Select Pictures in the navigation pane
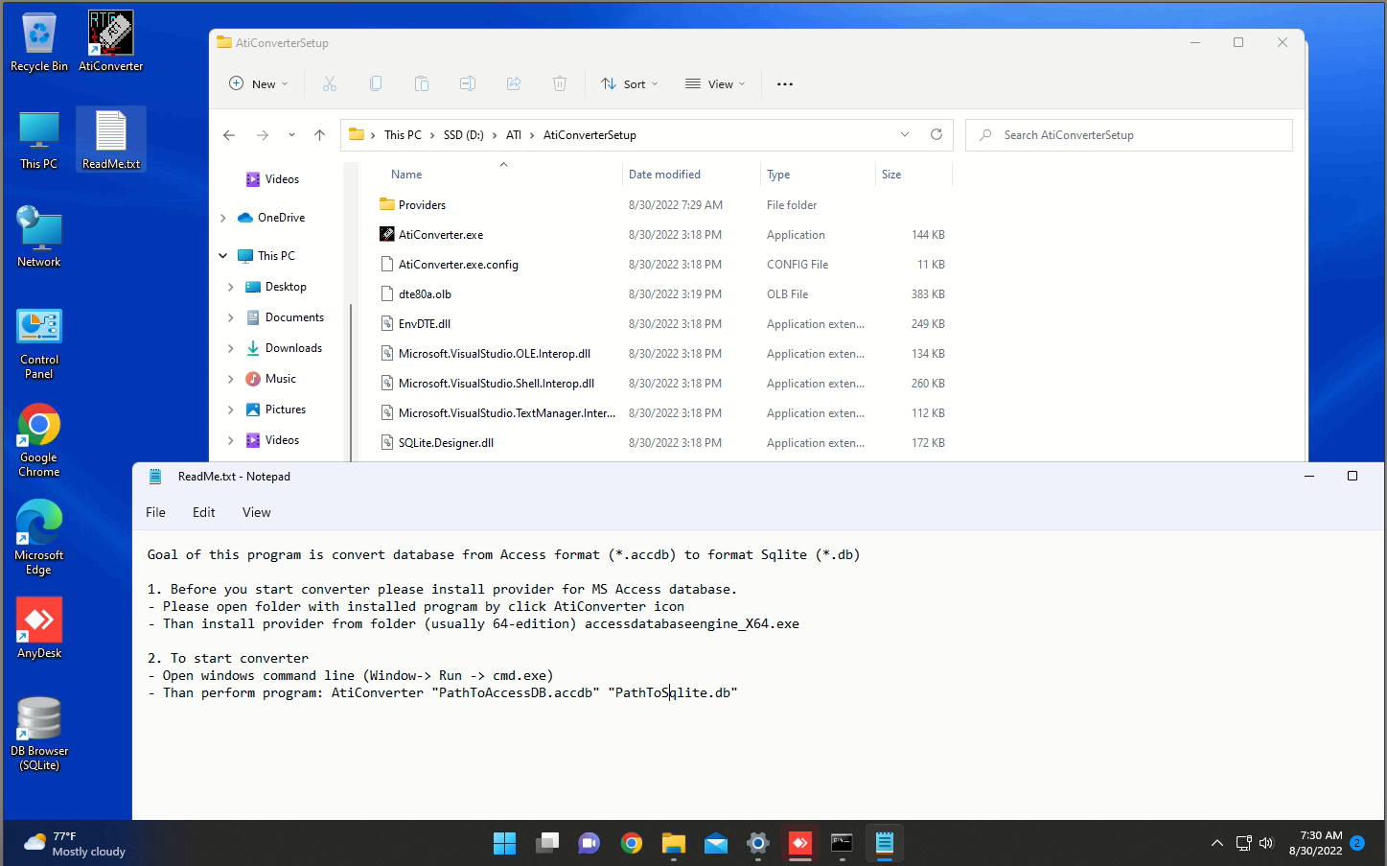This screenshot has height=866, width=1387. 286,410
